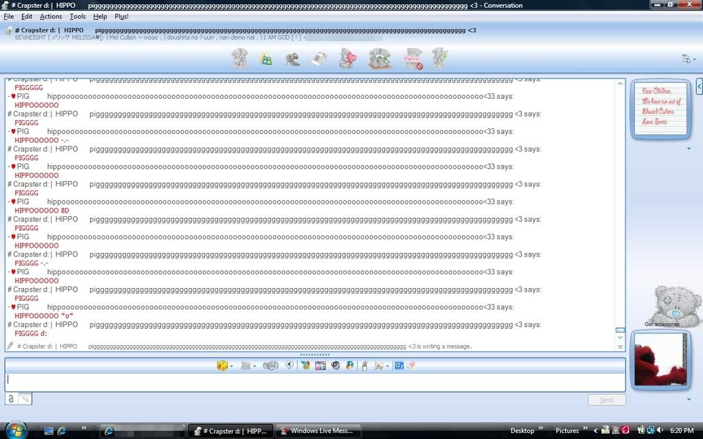Viewport: 703px width, 439px height.
Task: Switch to handwriting input mode tab
Action: click(x=25, y=398)
